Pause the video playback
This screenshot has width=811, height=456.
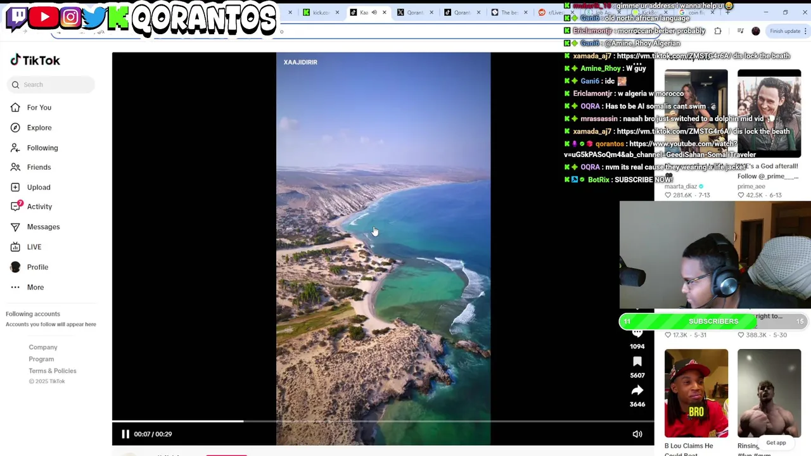click(125, 434)
